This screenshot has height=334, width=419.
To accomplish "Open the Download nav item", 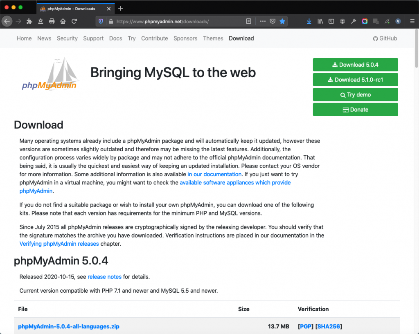I will tap(241, 38).
